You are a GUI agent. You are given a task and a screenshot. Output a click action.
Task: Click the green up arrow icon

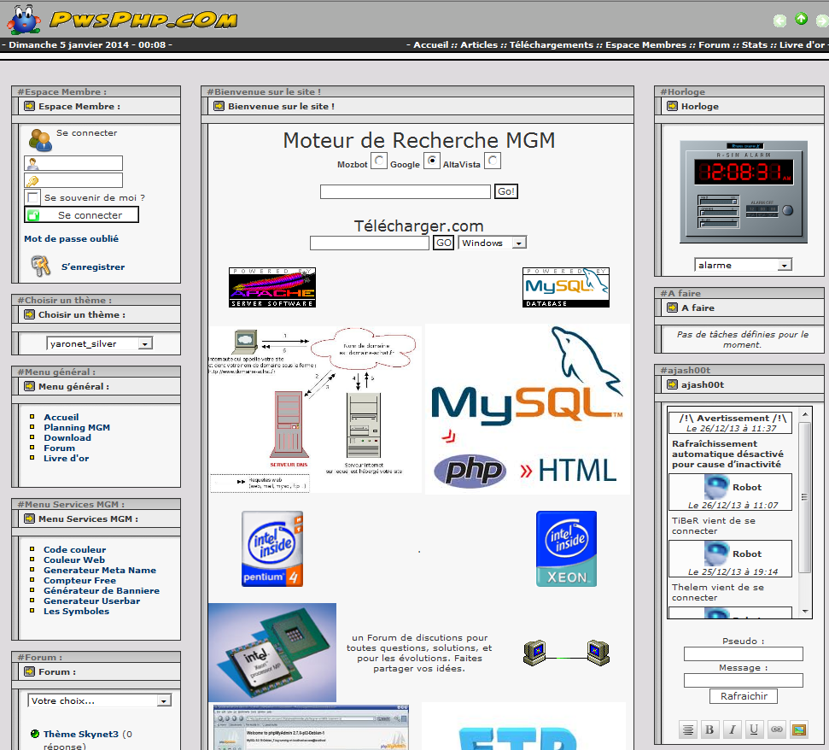[x=802, y=19]
